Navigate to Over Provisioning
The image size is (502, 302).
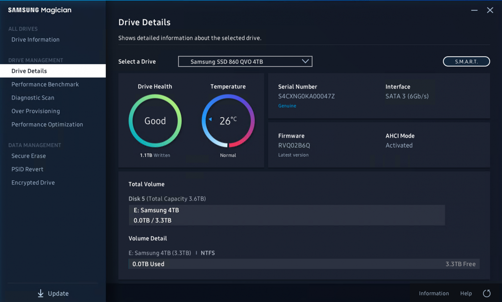click(36, 111)
